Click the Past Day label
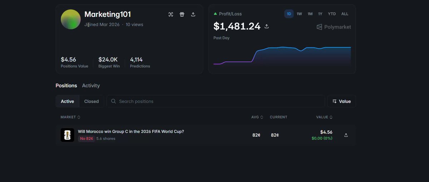 (221, 38)
